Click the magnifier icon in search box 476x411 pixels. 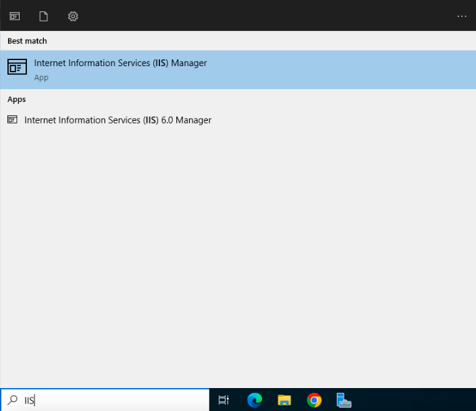tap(12, 400)
